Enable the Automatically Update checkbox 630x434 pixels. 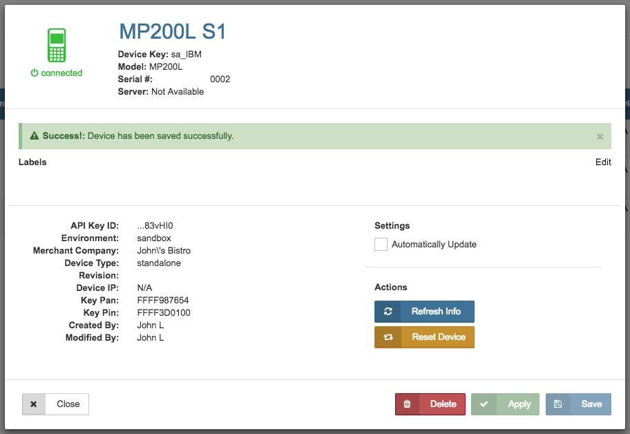[x=381, y=244]
